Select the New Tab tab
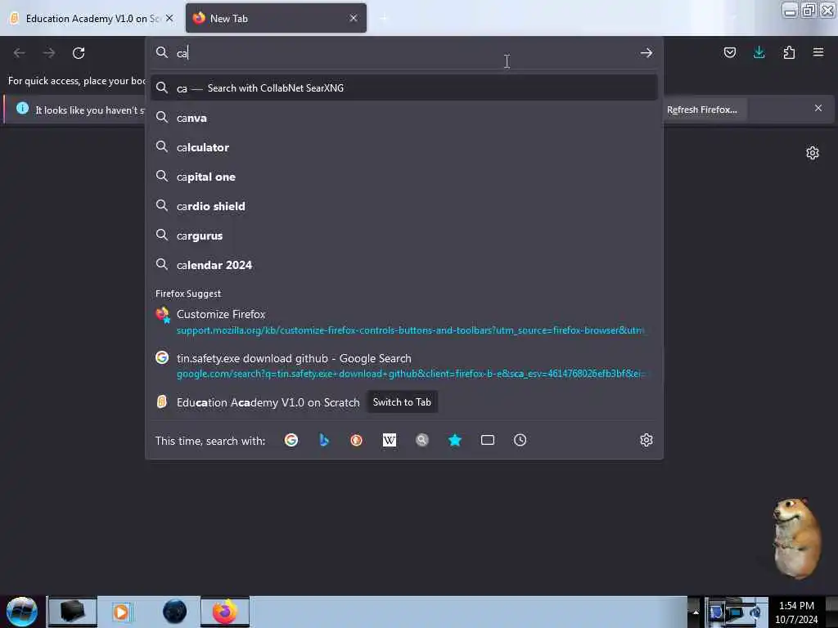 (276, 18)
